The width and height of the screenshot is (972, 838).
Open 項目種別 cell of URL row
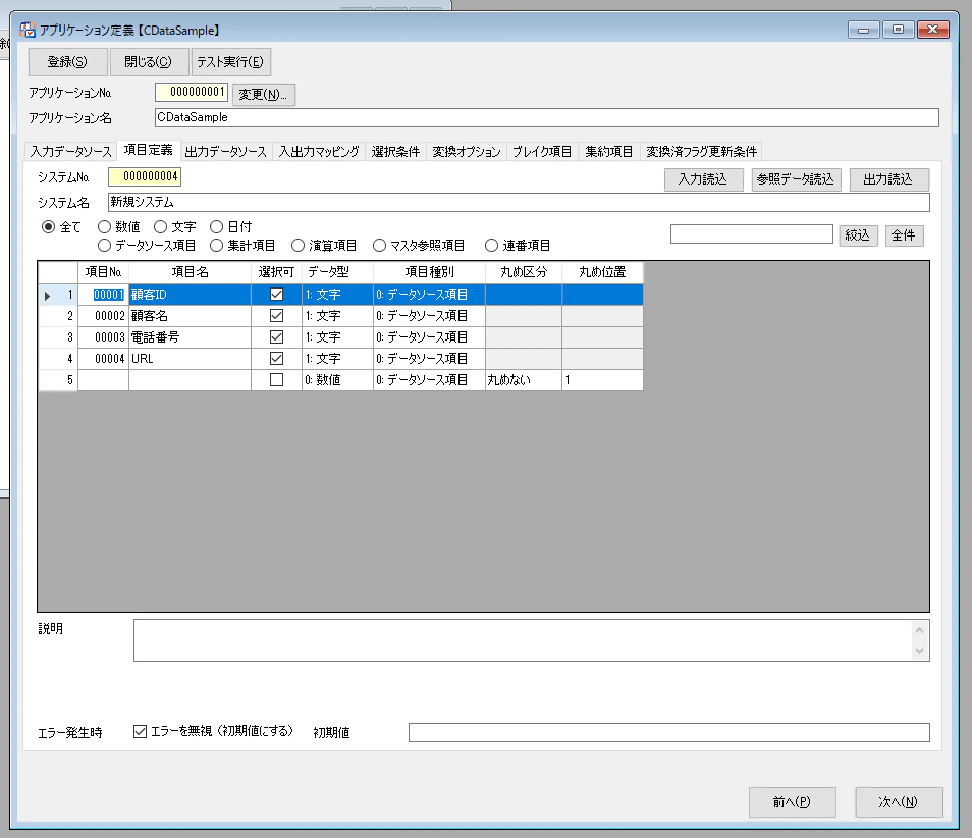[429, 359]
